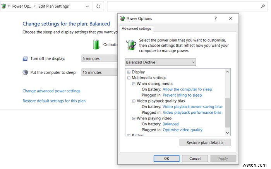Screen dimensions: 271x169
Task: Select the When sharing media label
Action: pyautogui.click(x=154, y=84)
